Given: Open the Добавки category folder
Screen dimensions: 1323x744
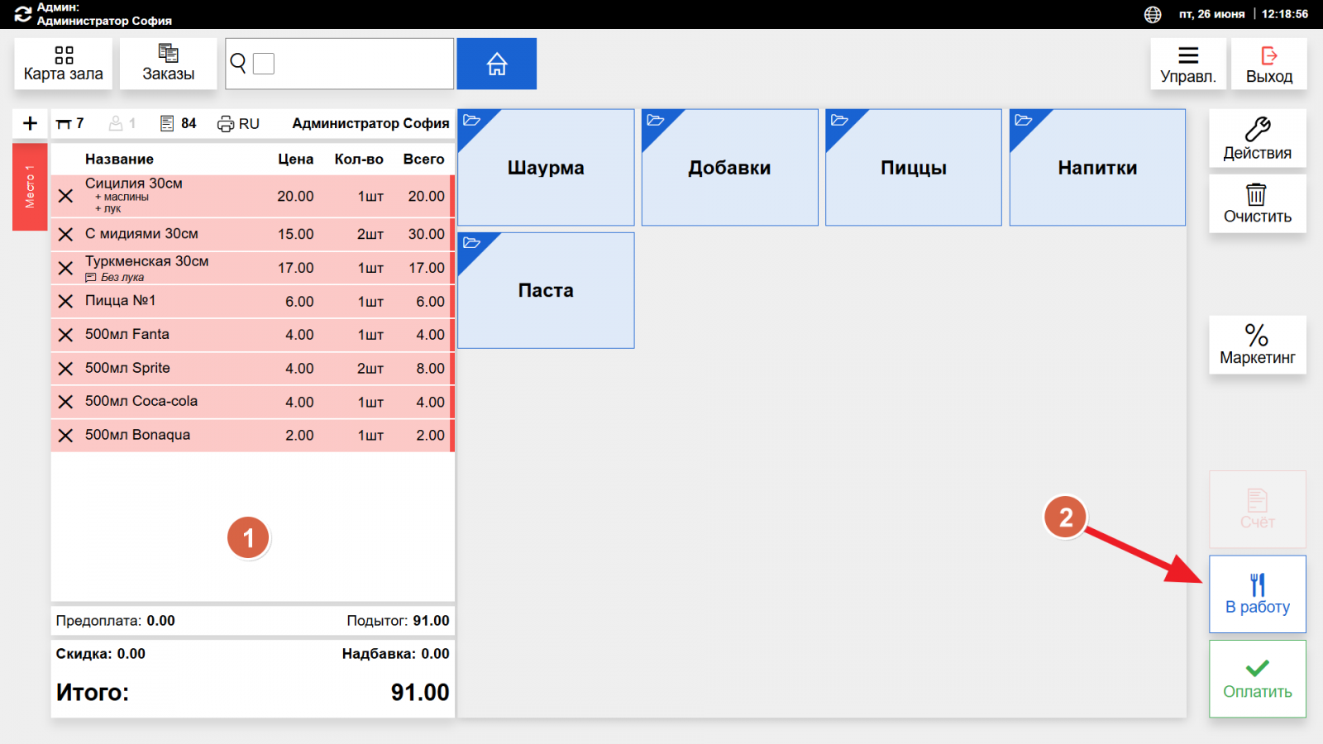Looking at the screenshot, I should 730,168.
